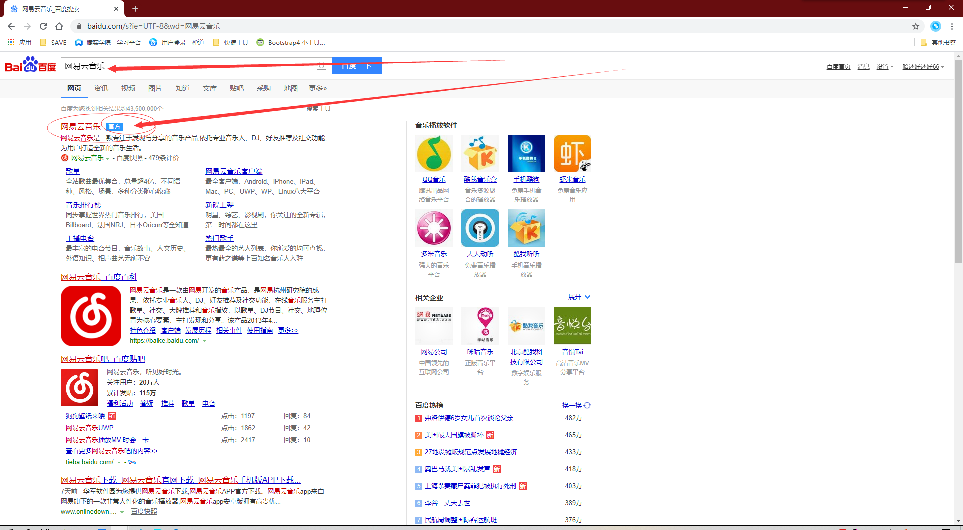The height and width of the screenshot is (530, 963).
Task: Click the browser forward arrow
Action: [27, 26]
